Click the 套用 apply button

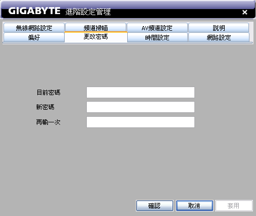point(234,205)
